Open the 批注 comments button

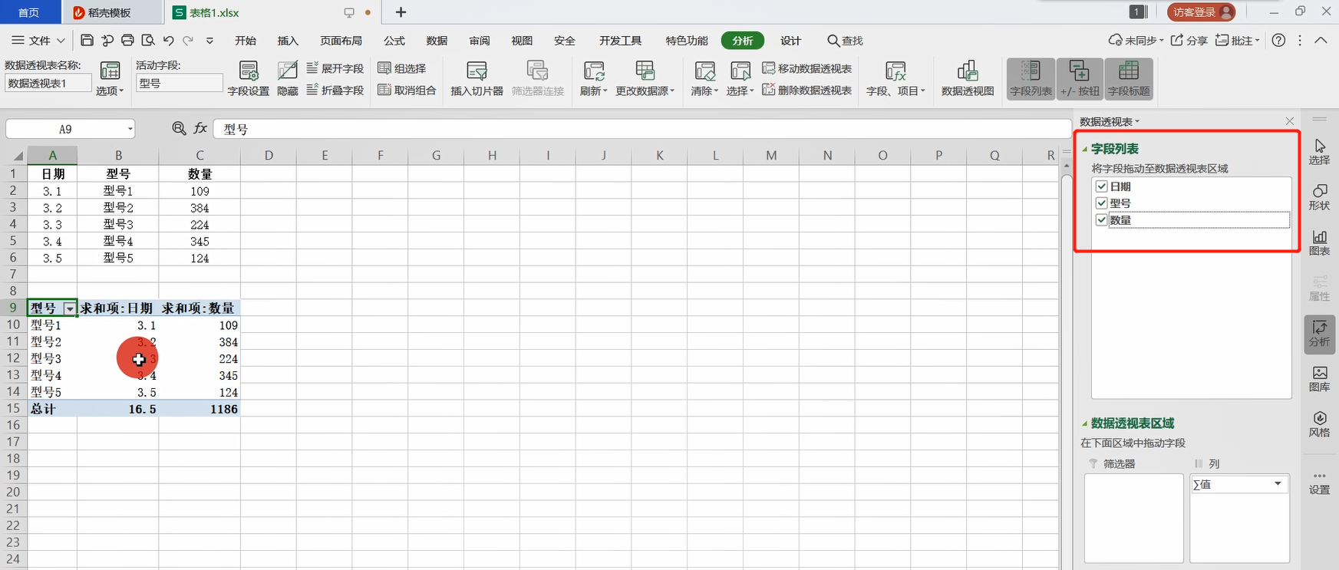[x=1237, y=41]
